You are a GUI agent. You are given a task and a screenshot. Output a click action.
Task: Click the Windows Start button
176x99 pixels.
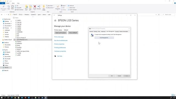(x=2, y=98)
